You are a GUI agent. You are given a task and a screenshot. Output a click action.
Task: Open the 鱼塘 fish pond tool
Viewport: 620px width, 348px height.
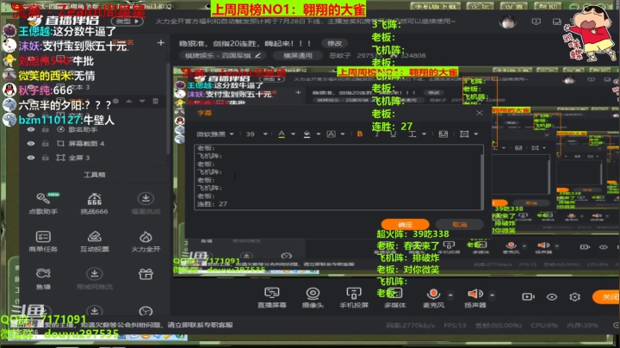click(43, 278)
